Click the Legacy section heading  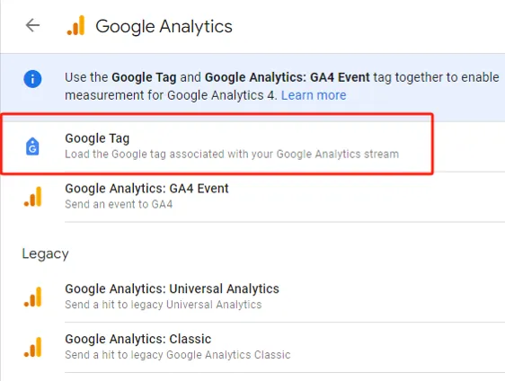(46, 254)
